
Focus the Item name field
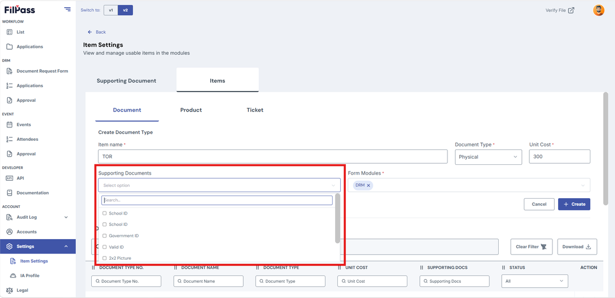(273, 157)
